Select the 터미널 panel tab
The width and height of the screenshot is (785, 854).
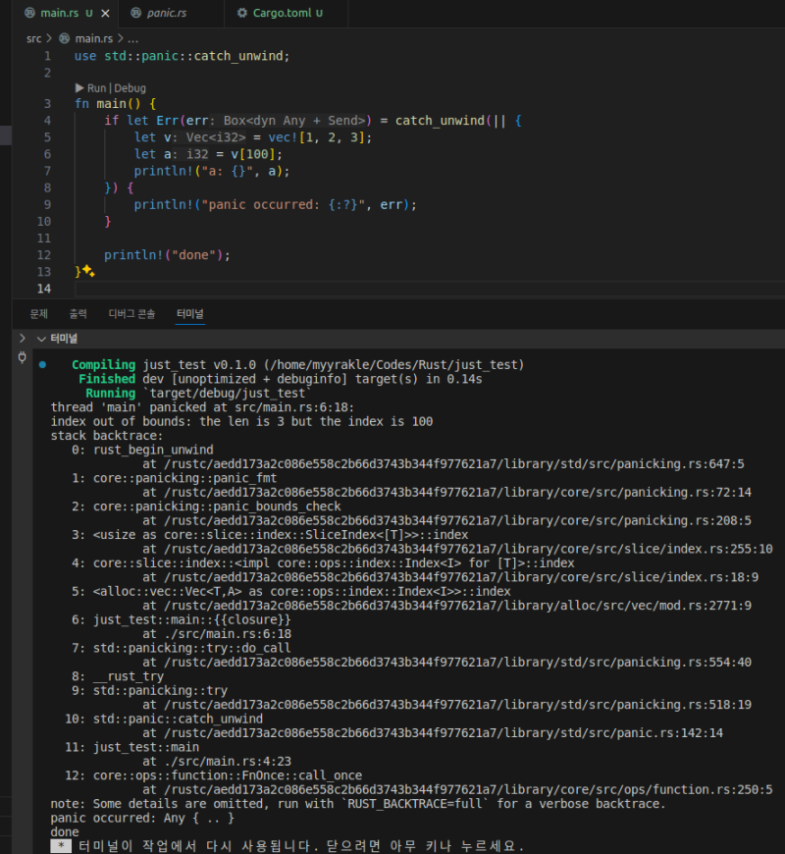[190, 314]
